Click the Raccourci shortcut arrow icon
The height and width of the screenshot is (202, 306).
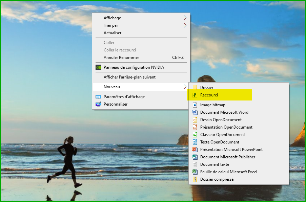click(x=195, y=95)
